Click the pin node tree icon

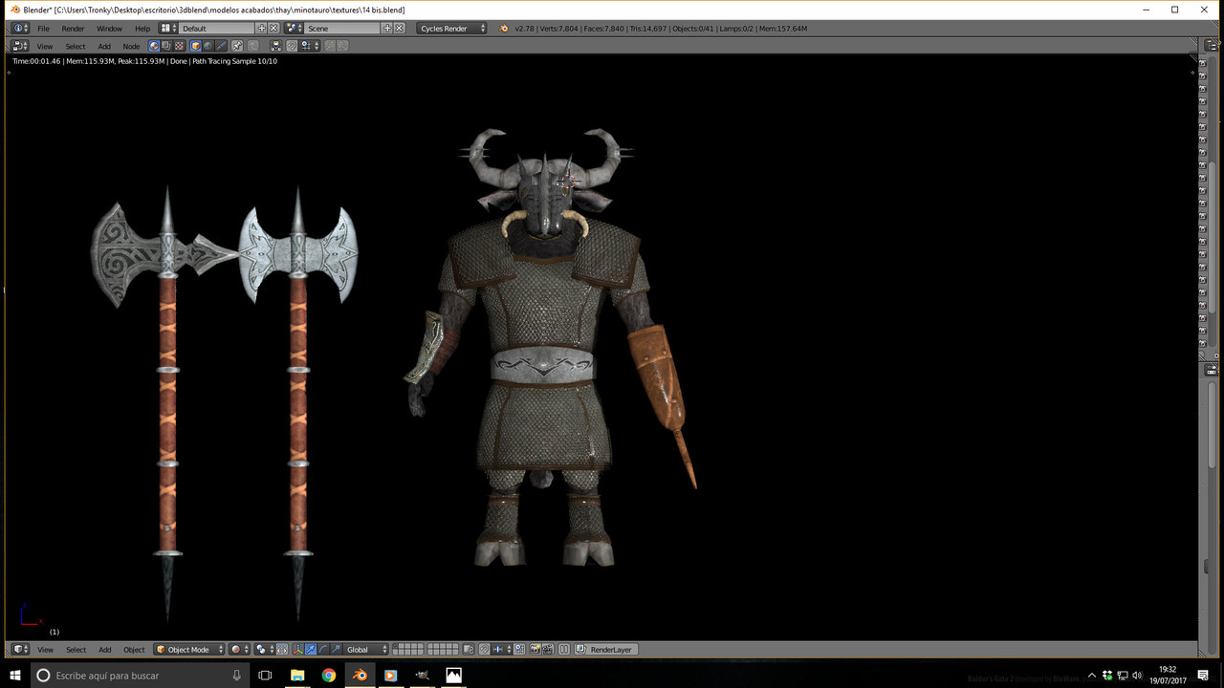[236, 46]
